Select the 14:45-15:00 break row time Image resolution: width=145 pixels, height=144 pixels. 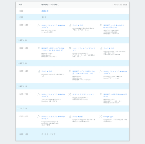tap(22, 63)
